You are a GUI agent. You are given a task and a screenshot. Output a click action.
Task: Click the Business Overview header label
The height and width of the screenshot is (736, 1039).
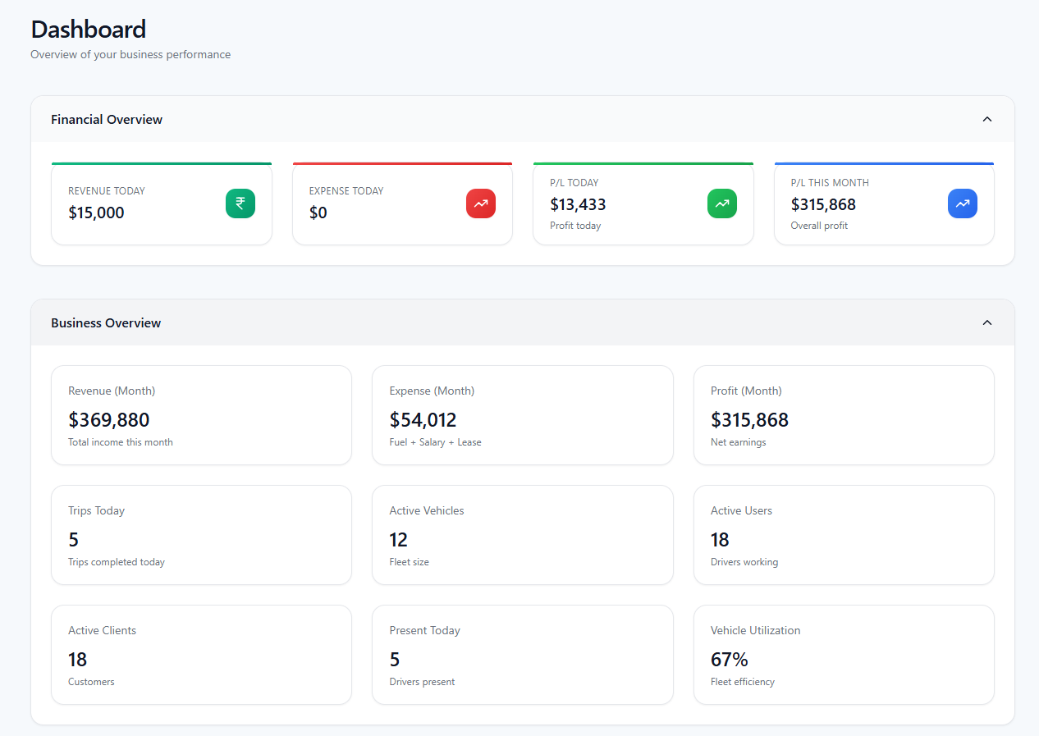tap(106, 322)
